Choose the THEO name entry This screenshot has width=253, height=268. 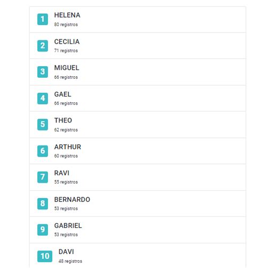[x=63, y=120]
